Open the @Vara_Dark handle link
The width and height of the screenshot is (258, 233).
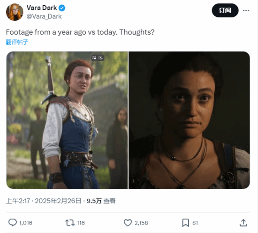pos(44,16)
